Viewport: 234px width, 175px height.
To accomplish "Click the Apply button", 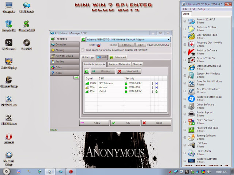I will [x=94, y=123].
